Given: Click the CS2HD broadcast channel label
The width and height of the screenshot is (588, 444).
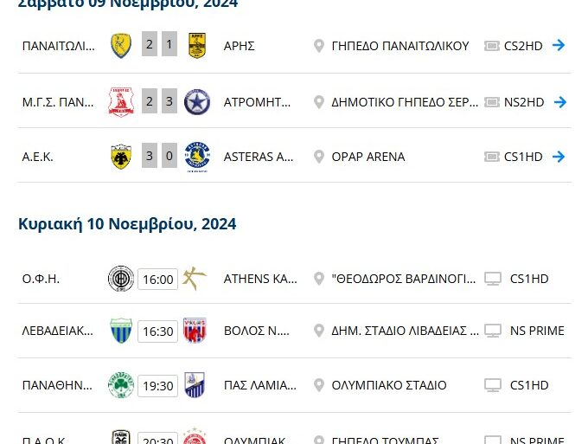Looking at the screenshot, I should (522, 46).
